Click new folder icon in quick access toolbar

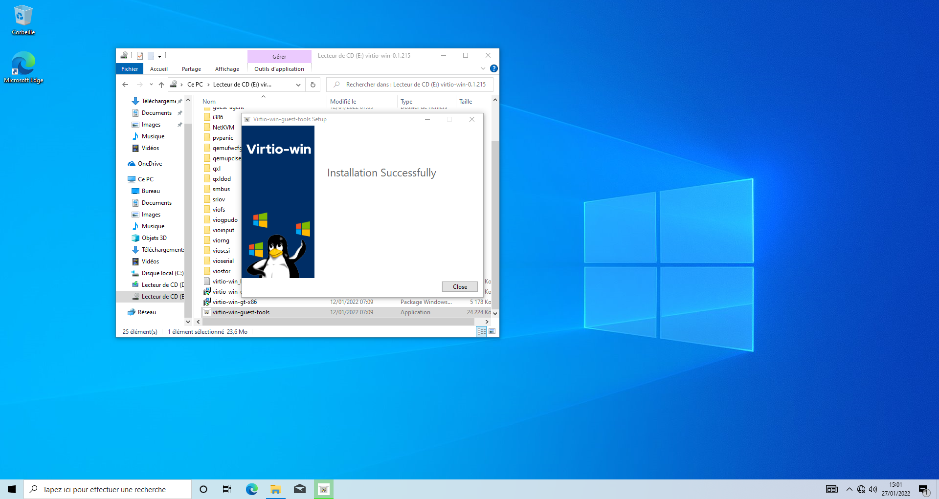[x=151, y=56]
